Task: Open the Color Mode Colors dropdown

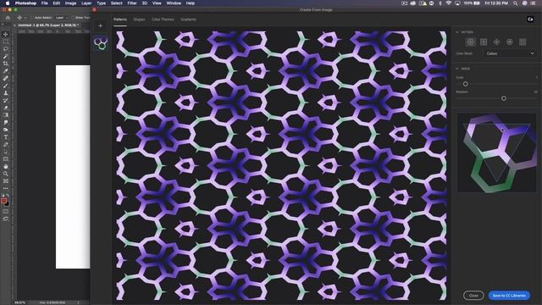Action: [510, 53]
